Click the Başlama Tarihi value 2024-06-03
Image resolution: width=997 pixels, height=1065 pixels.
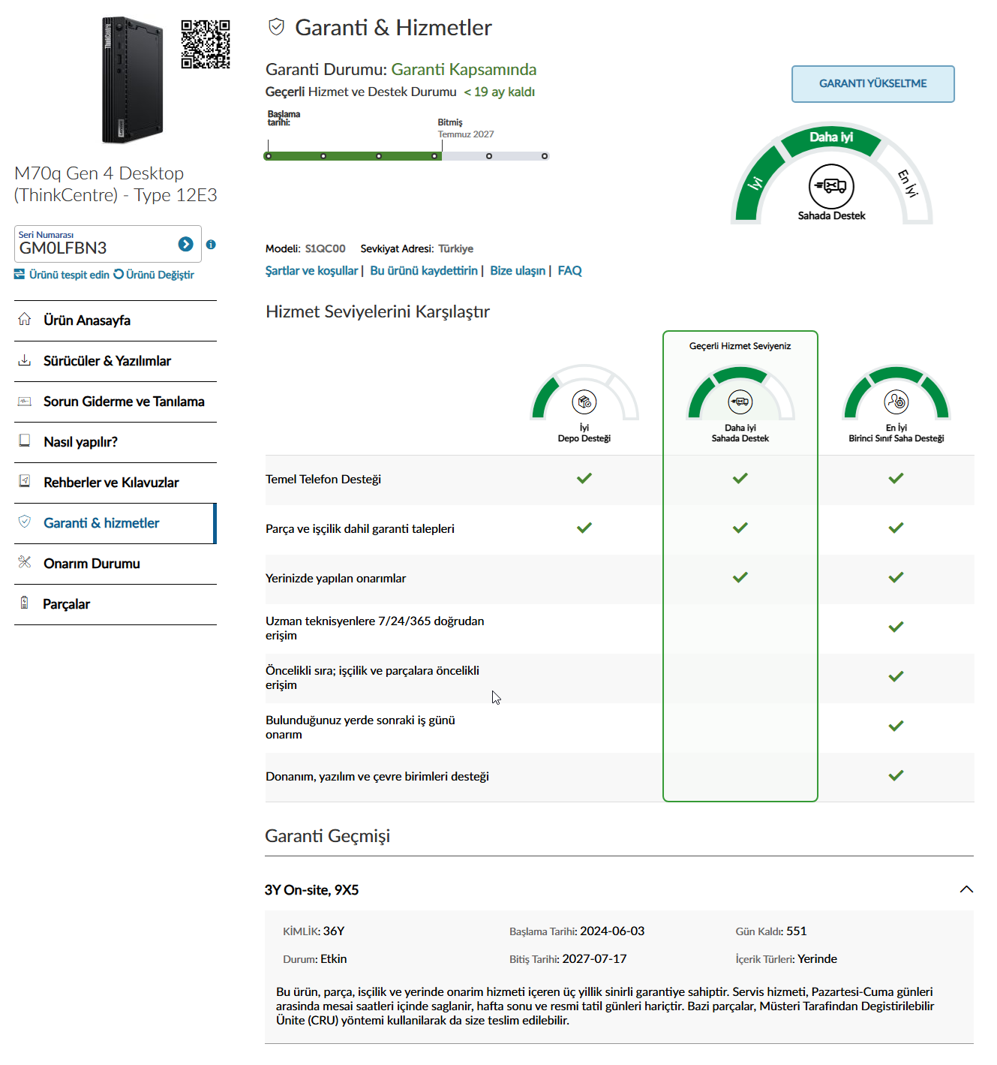pos(612,931)
